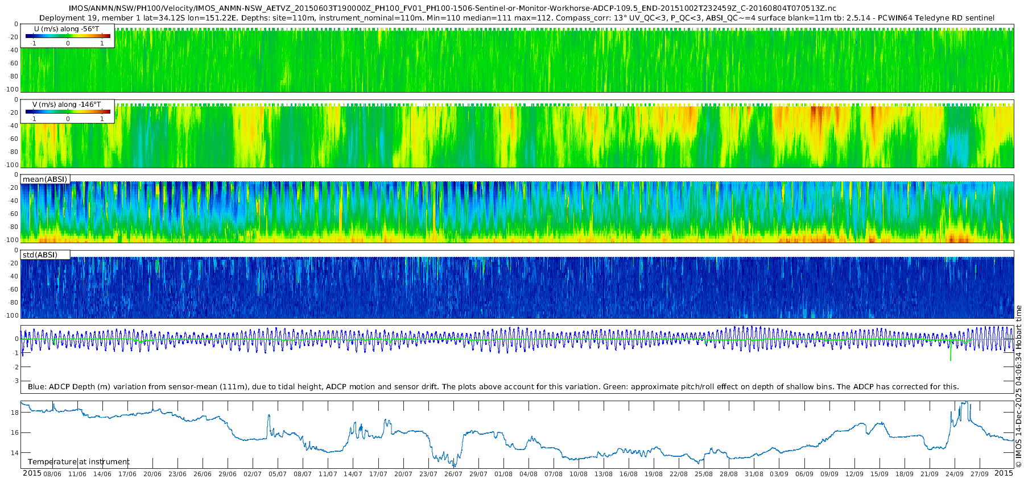
Task: Click the 08/06 date tick label
Action: (x=52, y=474)
